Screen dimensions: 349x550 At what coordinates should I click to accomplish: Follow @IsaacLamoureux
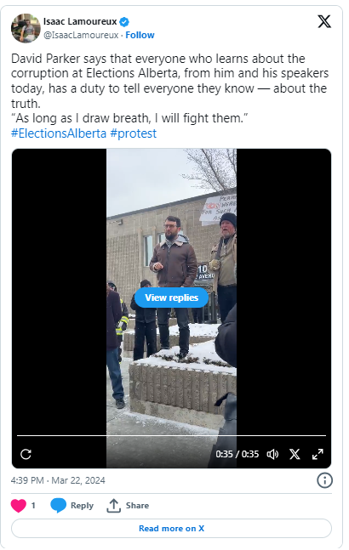click(x=140, y=35)
